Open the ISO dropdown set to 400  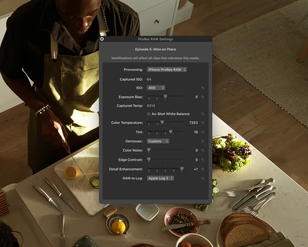tap(156, 88)
